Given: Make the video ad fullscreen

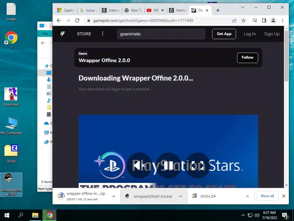Looking at the screenshot, I should pyautogui.click(x=197, y=165).
